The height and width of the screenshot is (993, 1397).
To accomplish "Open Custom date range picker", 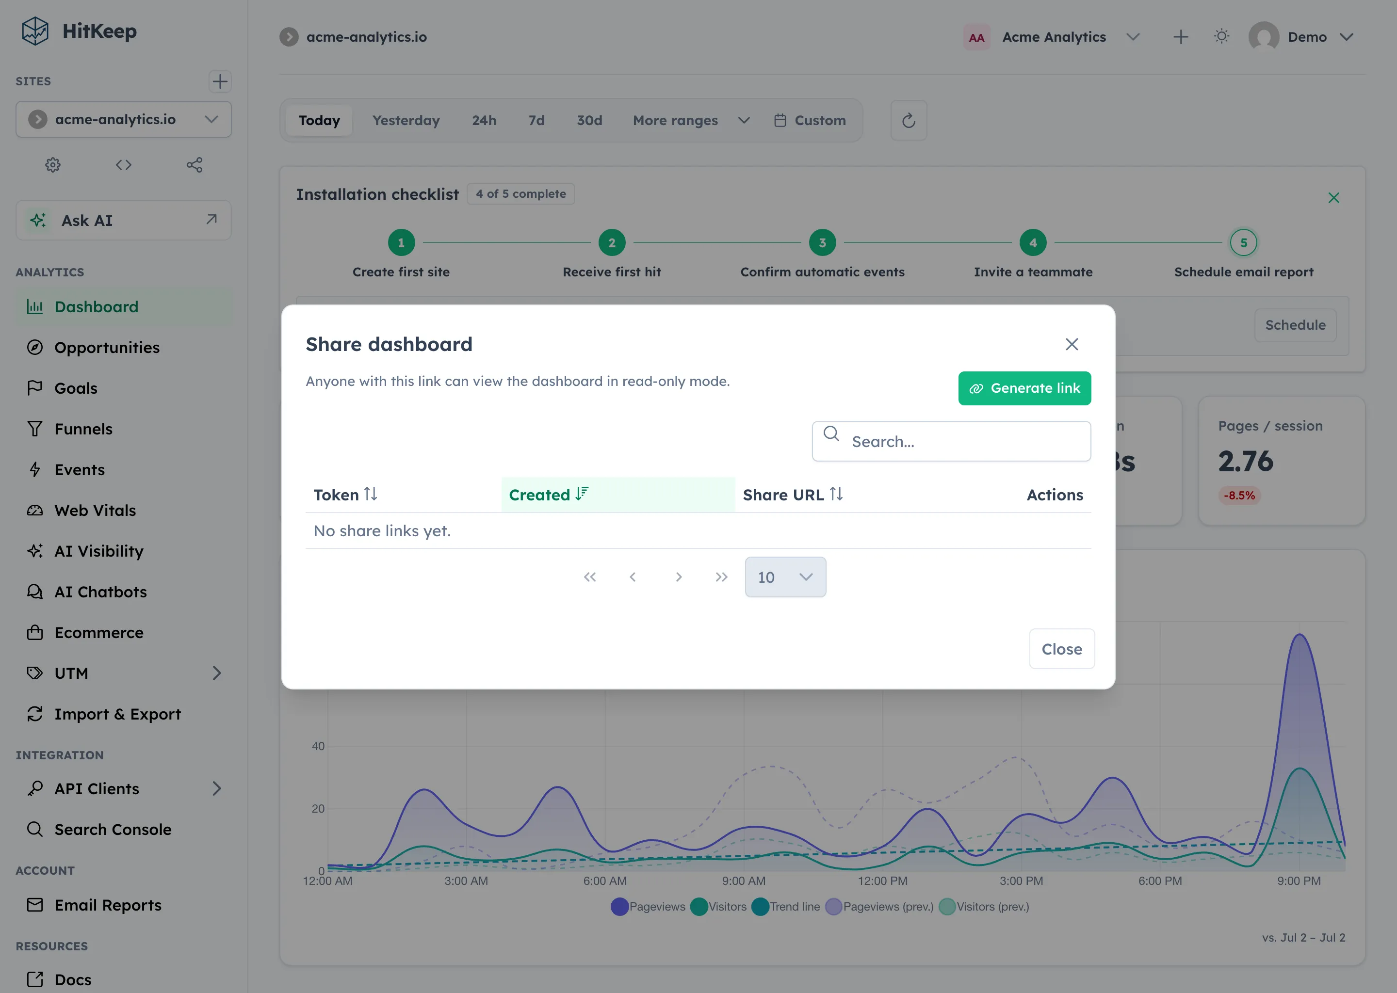I will (810, 120).
